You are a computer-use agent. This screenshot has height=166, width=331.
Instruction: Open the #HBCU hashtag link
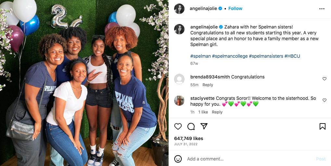click(292, 56)
